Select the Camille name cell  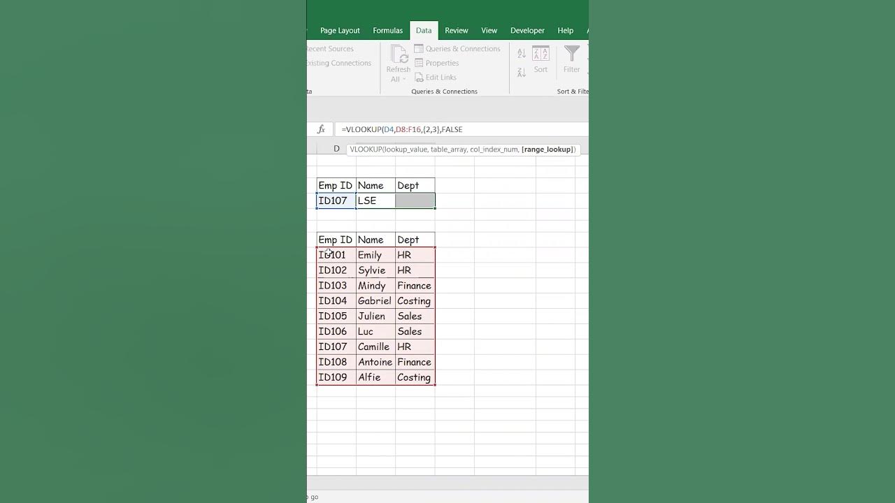coord(375,347)
